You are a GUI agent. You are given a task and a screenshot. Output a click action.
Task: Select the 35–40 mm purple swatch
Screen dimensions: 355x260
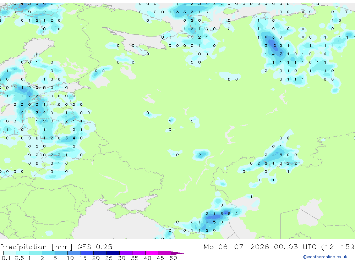(x=138, y=253)
